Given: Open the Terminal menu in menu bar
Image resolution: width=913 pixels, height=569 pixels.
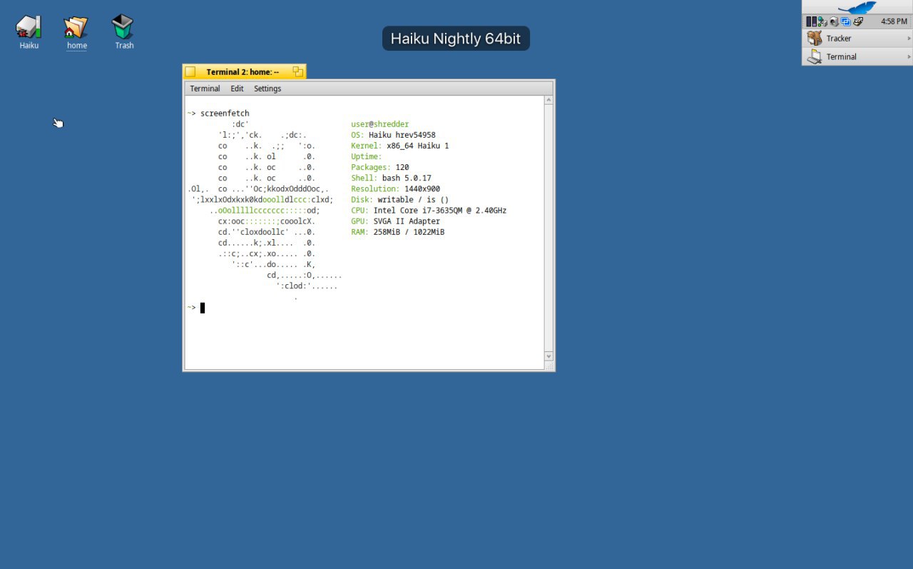Looking at the screenshot, I should [x=205, y=89].
